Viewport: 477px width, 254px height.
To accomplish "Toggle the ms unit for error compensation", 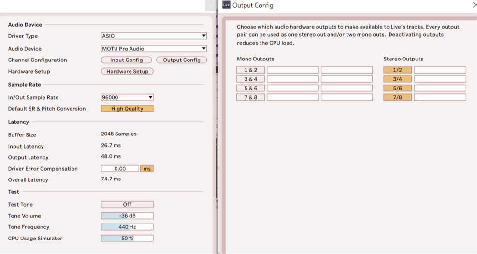I will (146, 169).
